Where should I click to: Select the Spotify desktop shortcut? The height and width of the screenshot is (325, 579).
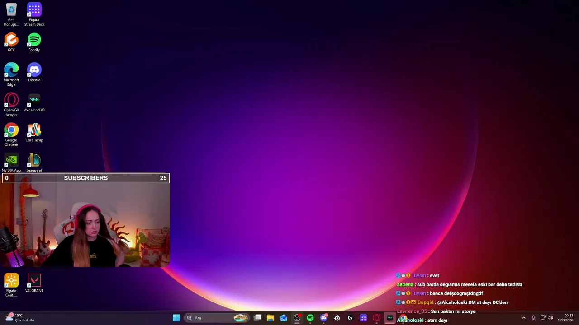pyautogui.click(x=34, y=42)
